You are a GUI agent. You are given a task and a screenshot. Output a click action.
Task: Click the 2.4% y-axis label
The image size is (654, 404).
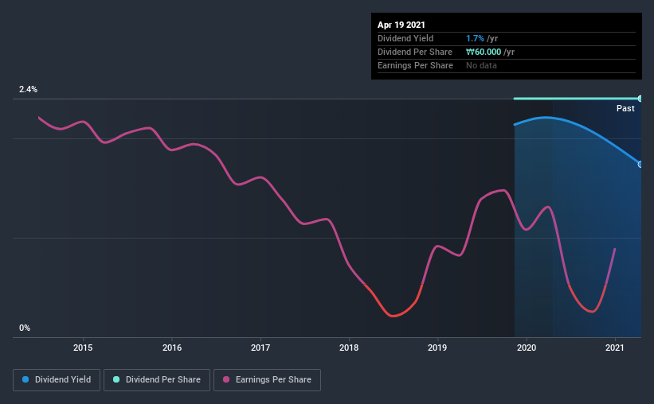click(28, 89)
